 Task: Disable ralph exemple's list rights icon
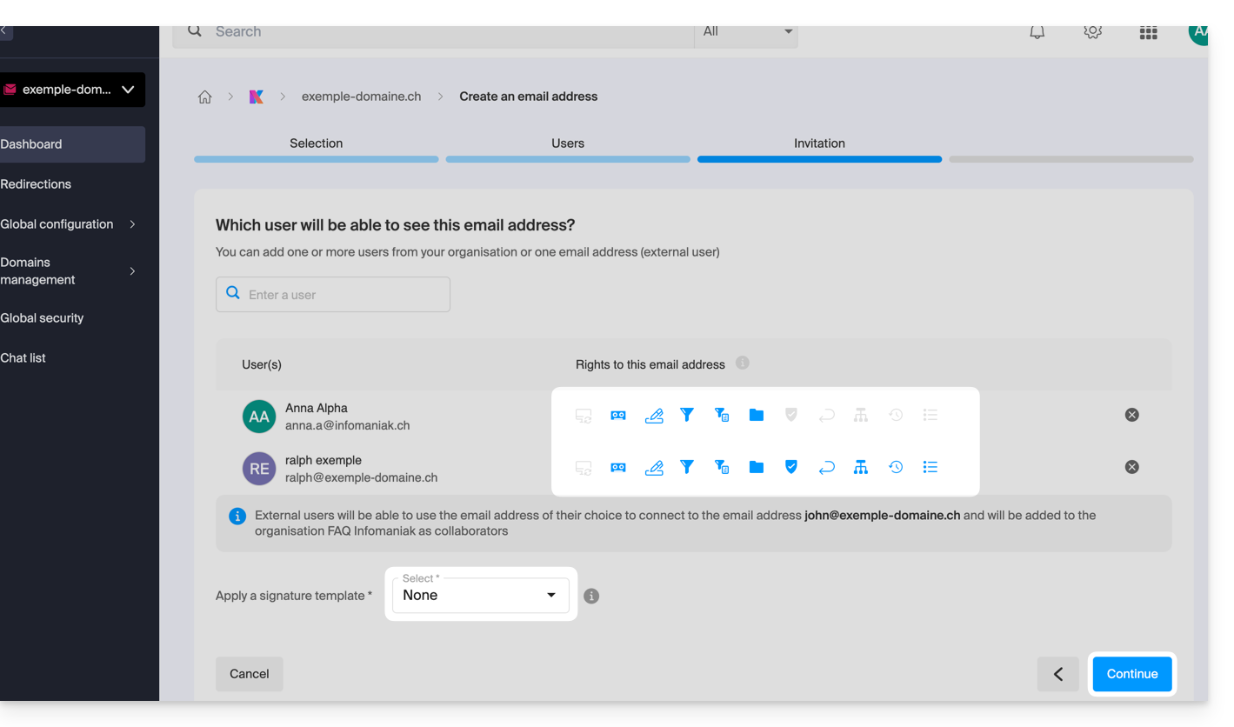(x=931, y=468)
